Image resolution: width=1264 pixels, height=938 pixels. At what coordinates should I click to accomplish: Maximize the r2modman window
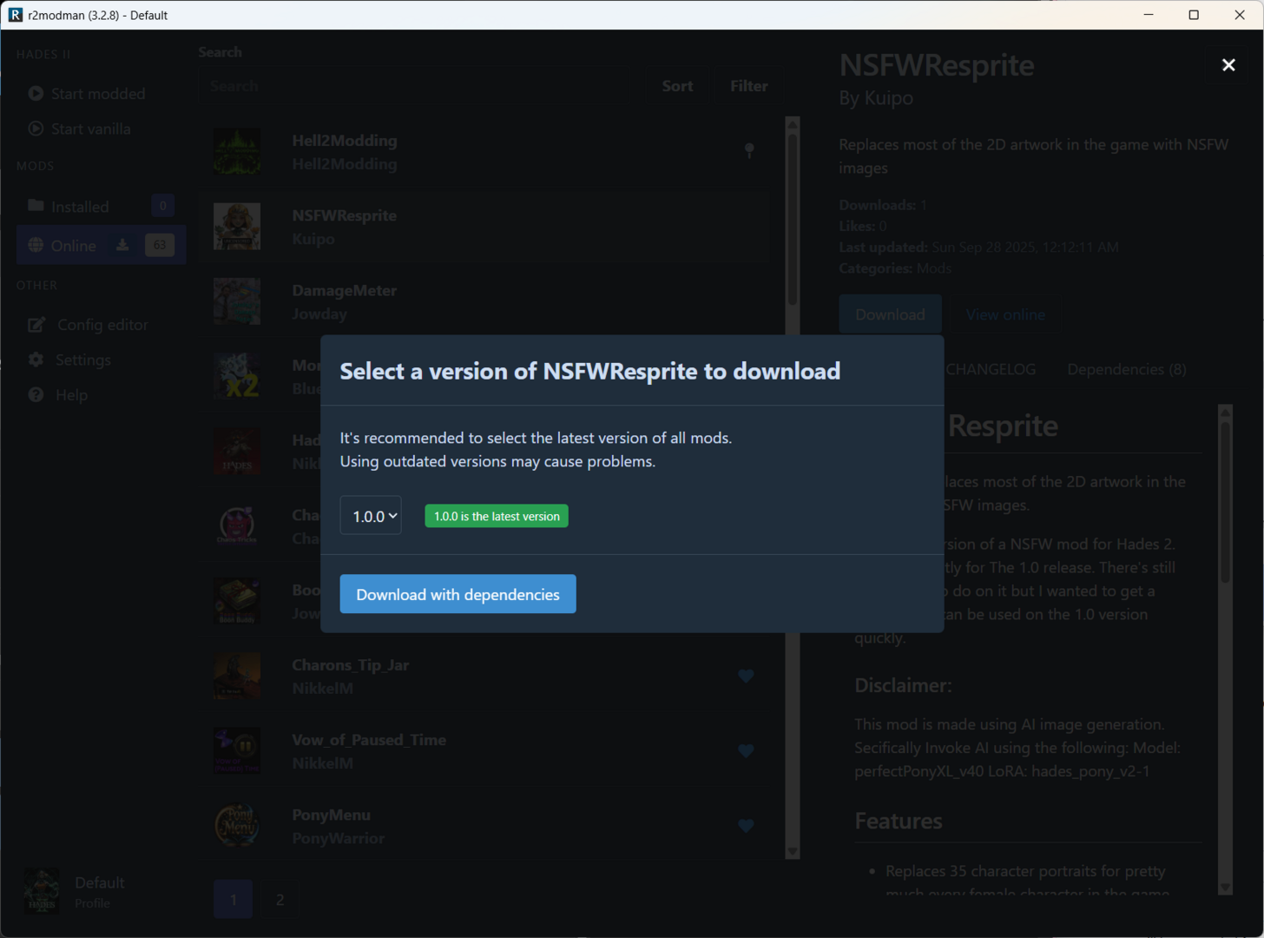click(1194, 15)
